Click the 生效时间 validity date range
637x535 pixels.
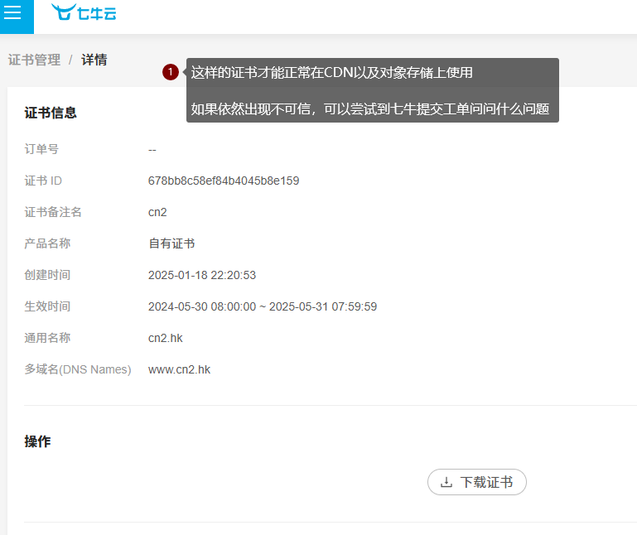(263, 306)
